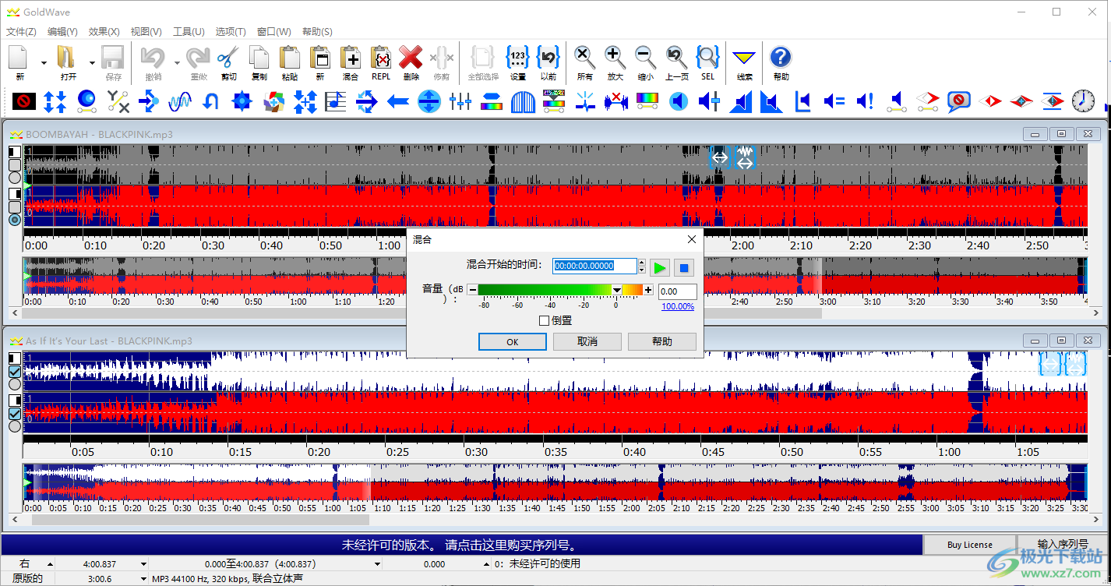Click the Zoom In (放大) icon
Image resolution: width=1111 pixels, height=586 pixels.
coord(615,58)
